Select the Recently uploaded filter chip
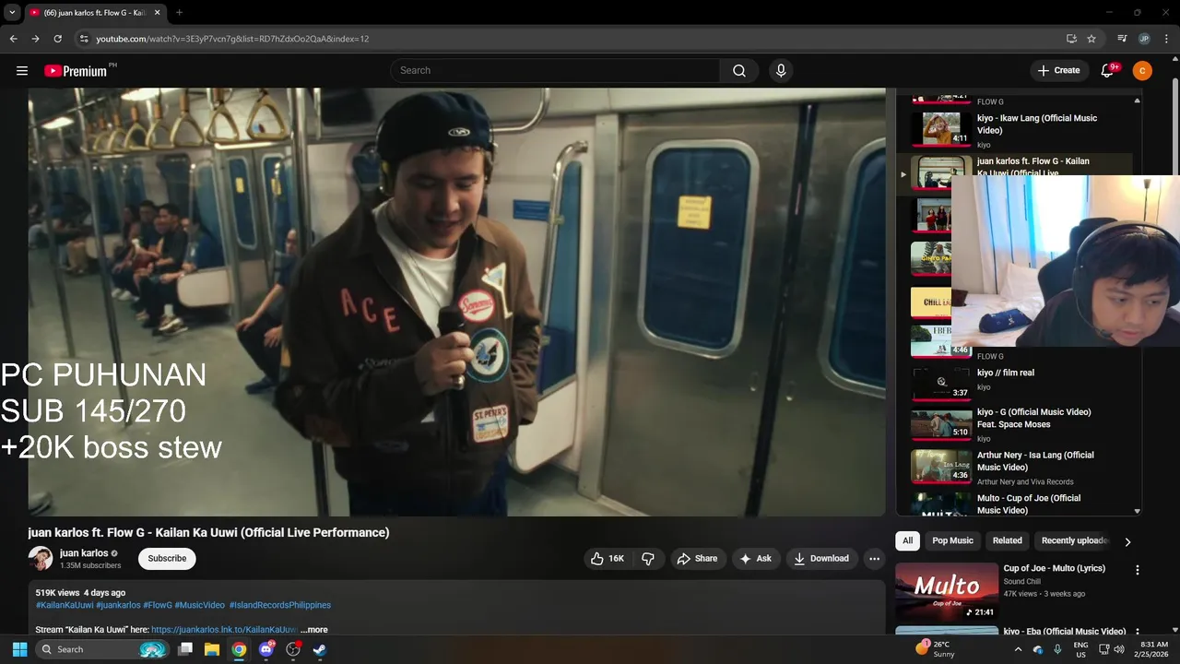Image resolution: width=1180 pixels, height=664 pixels. (x=1074, y=540)
